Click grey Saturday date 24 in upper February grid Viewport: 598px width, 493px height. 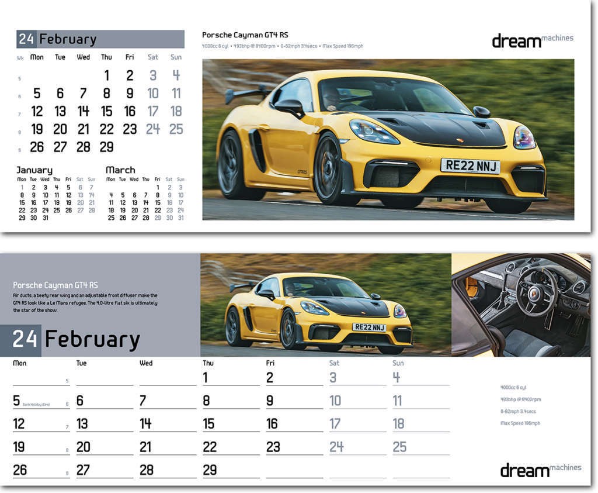coord(153,129)
